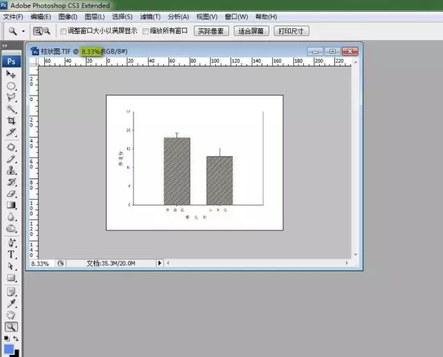
Task: Choose zoom-in mode in options bar
Action: click(37, 30)
